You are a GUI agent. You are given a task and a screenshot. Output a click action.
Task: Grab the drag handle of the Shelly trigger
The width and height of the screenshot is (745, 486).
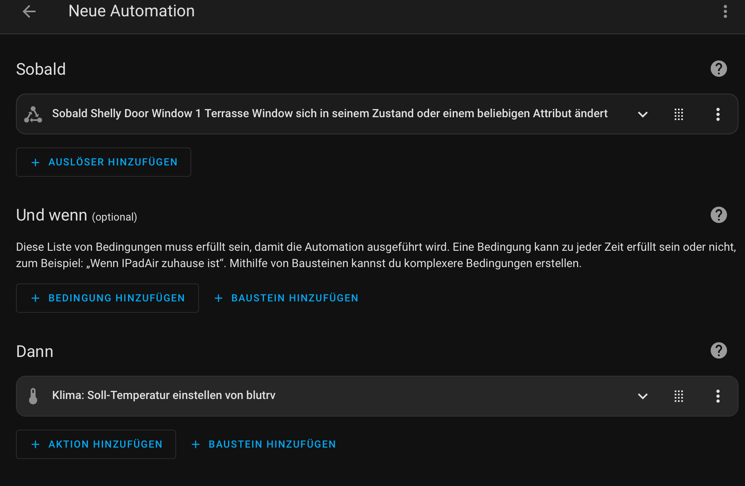(678, 114)
